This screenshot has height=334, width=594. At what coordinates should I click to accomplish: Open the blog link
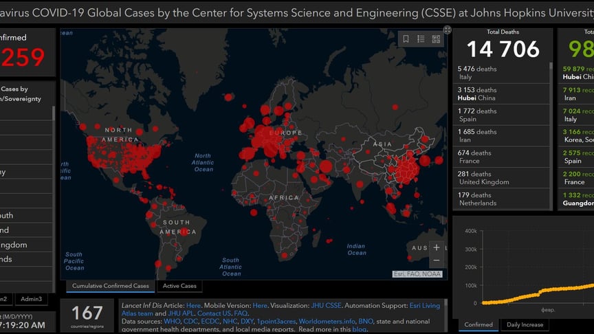359,329
